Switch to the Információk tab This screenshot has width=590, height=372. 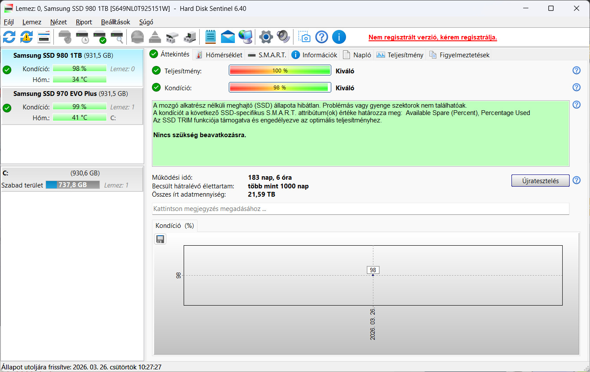(315, 55)
